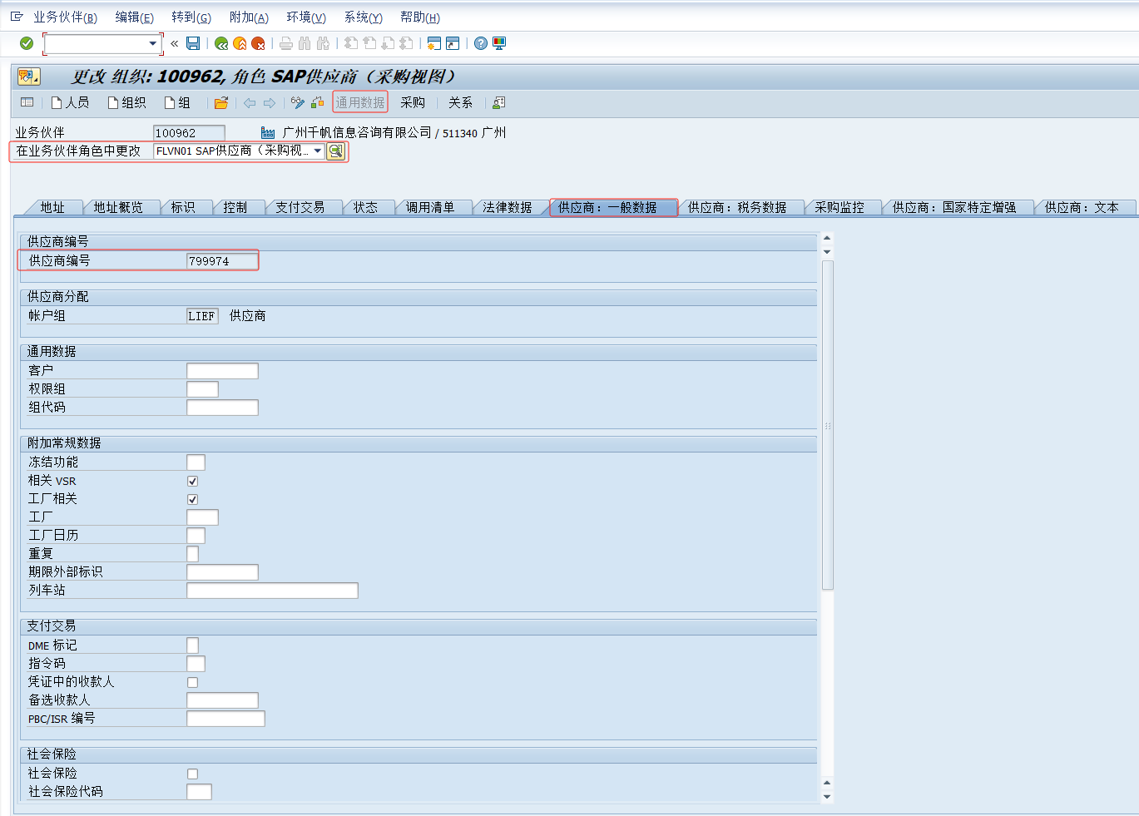Click the Print icon

pos(286,43)
